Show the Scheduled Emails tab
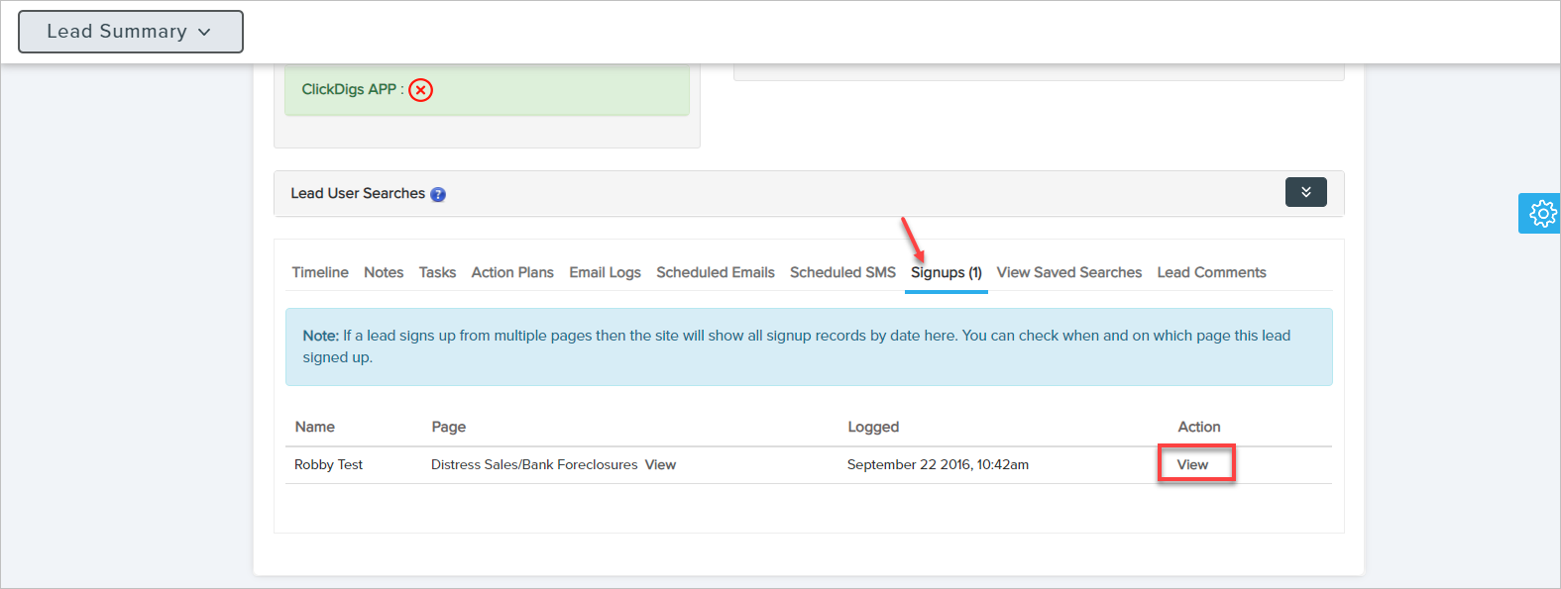 (x=716, y=272)
